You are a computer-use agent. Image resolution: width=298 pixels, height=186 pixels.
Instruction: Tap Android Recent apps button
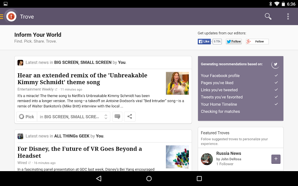click(199, 179)
